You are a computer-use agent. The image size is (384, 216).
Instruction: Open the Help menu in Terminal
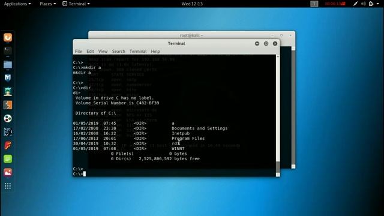tap(155, 51)
